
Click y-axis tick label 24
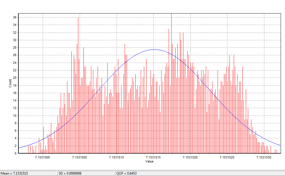coord(15,63)
